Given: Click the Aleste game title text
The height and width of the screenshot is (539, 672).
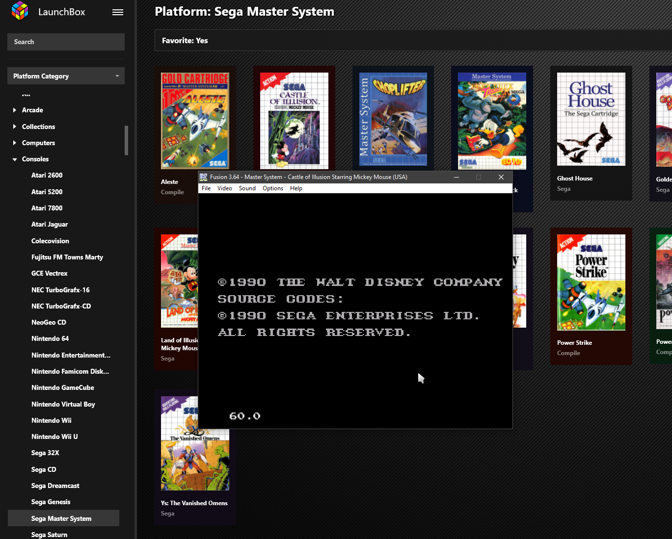Looking at the screenshot, I should [169, 182].
